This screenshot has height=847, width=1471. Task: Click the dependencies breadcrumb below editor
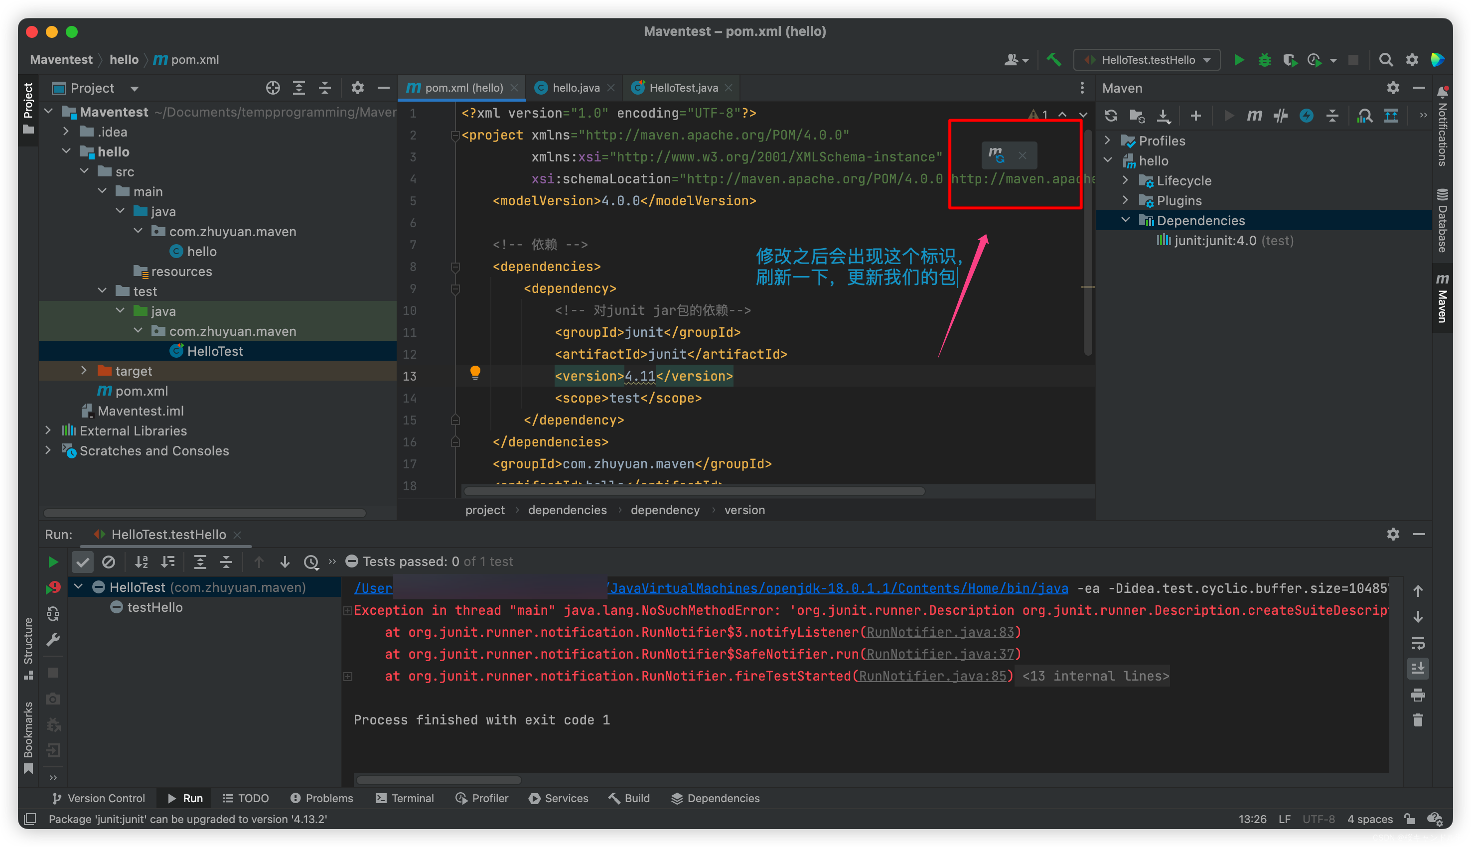pyautogui.click(x=567, y=510)
